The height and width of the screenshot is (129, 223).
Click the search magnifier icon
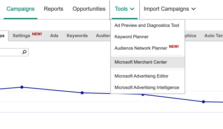point(24,52)
